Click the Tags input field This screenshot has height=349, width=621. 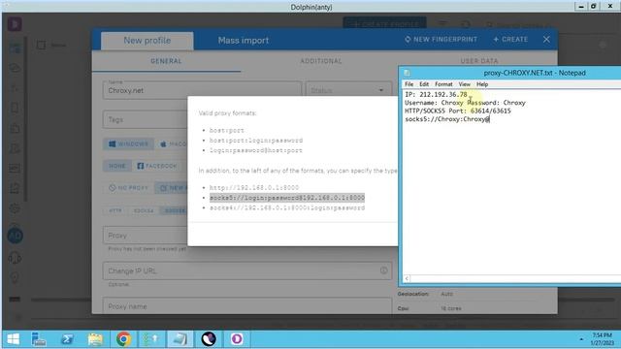point(145,119)
